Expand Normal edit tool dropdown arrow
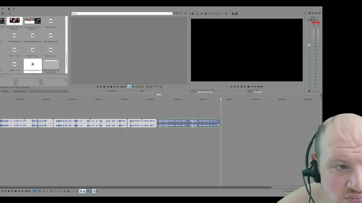 [37, 191]
